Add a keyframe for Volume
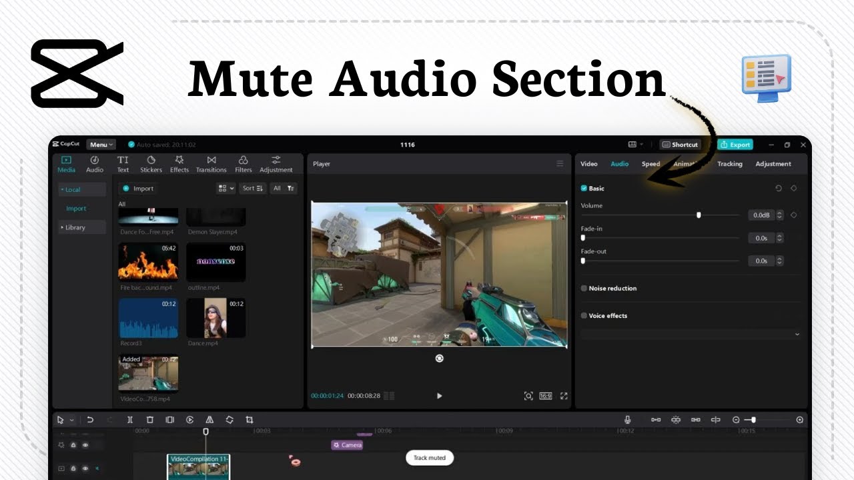 pyautogui.click(x=794, y=215)
